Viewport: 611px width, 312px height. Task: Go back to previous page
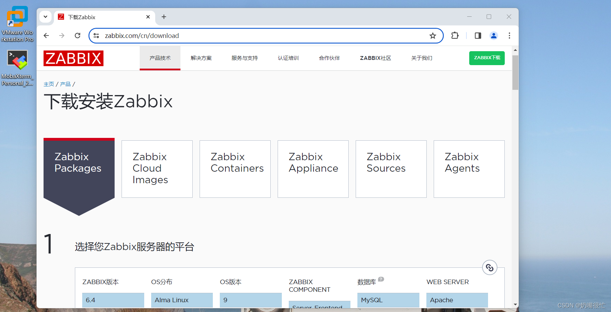pyautogui.click(x=46, y=36)
